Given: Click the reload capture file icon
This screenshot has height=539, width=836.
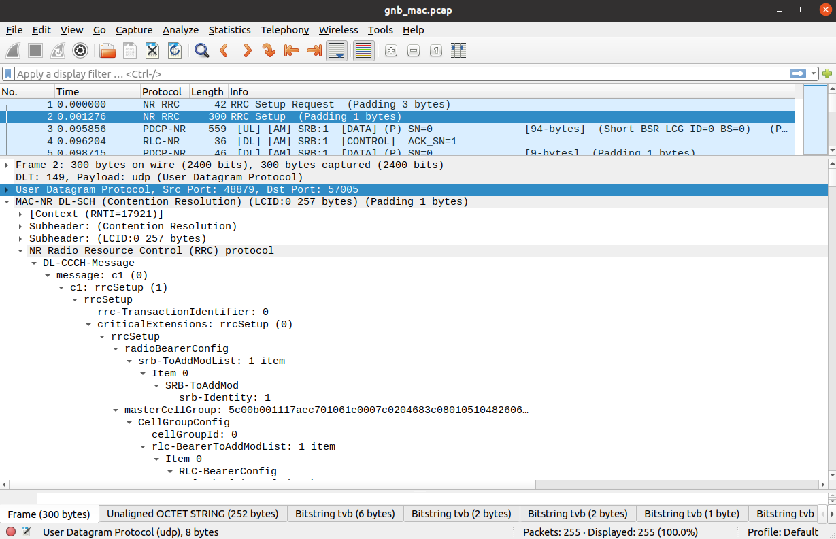Looking at the screenshot, I should point(175,50).
